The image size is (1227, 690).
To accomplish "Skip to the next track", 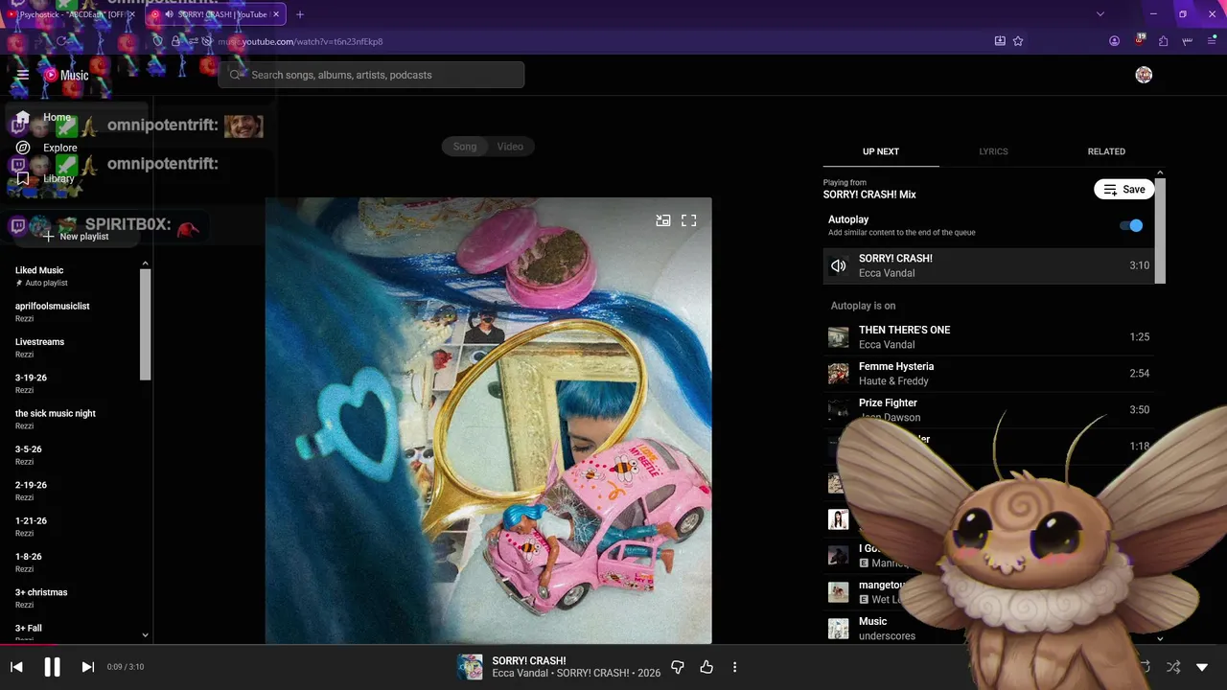I will coord(87,667).
